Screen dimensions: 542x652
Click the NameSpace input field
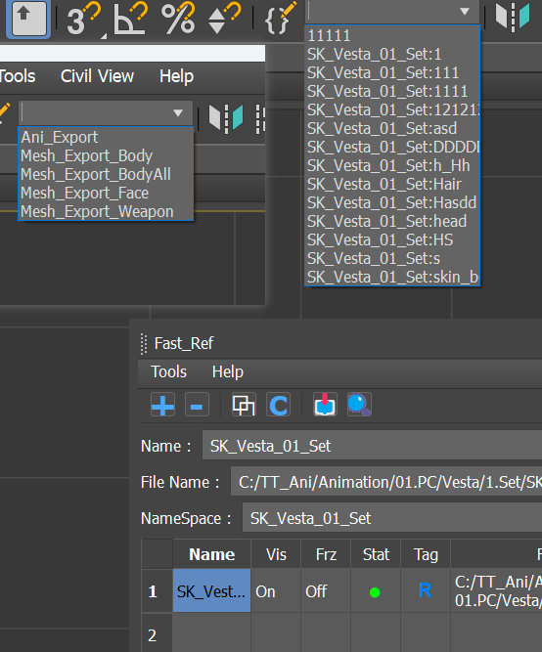coord(392,518)
